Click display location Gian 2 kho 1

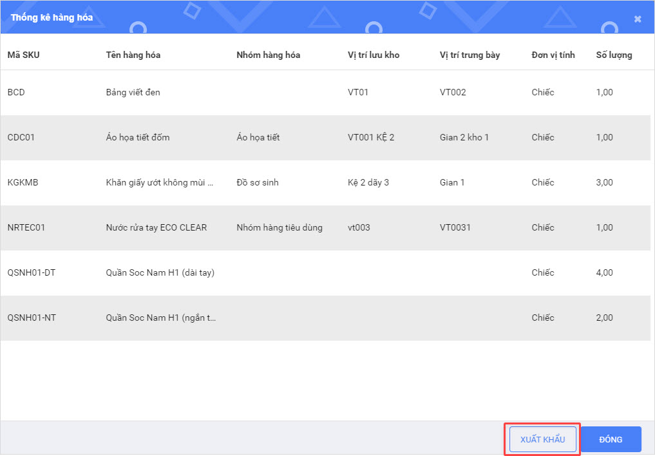pos(464,137)
